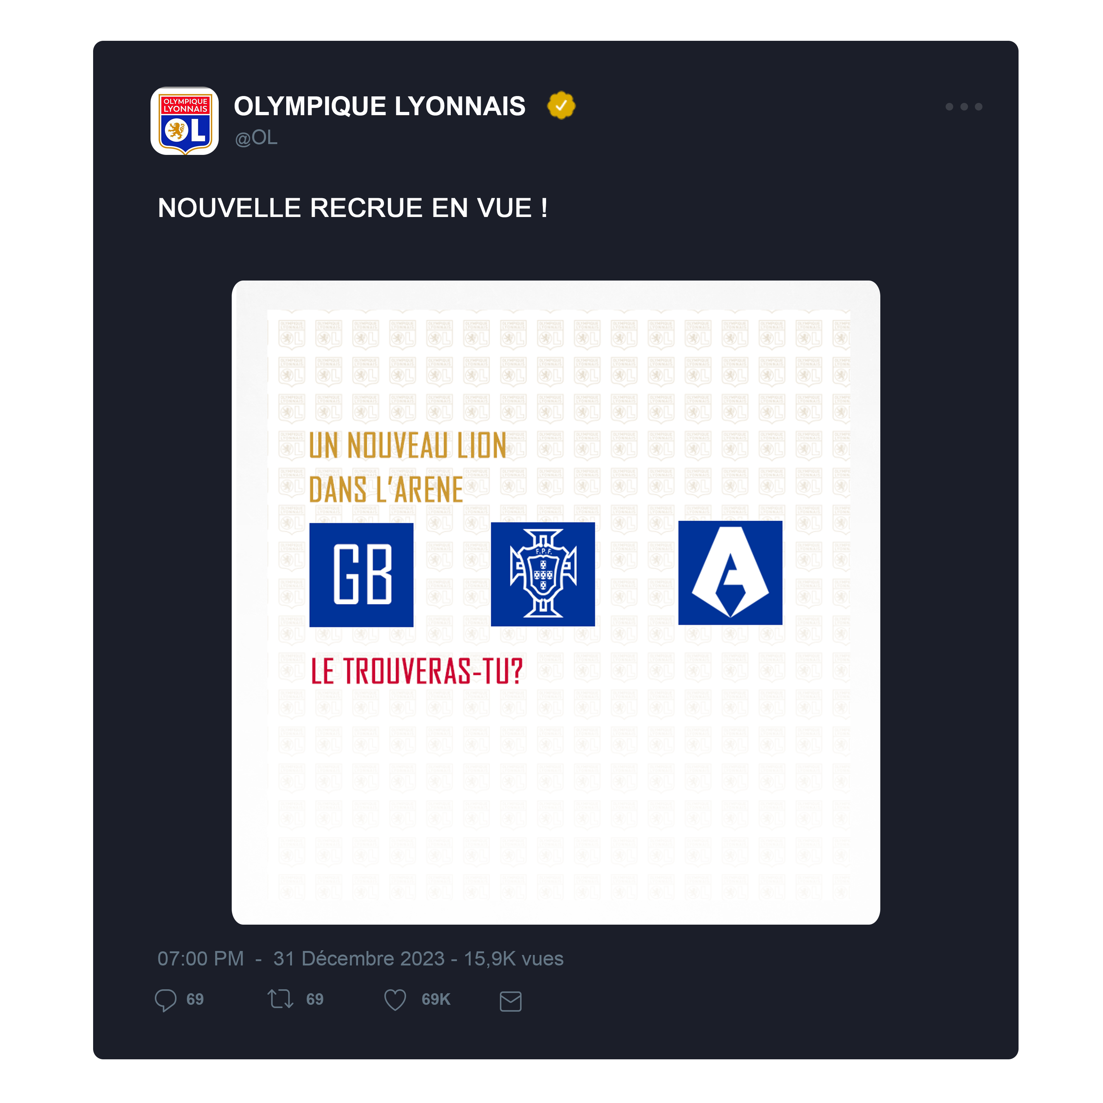Image resolution: width=1103 pixels, height=1103 pixels.
Task: Like the tweet with the heart icon
Action: pyautogui.click(x=395, y=1000)
